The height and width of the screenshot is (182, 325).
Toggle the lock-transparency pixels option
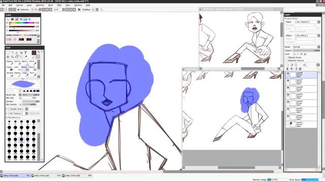pos(294,54)
